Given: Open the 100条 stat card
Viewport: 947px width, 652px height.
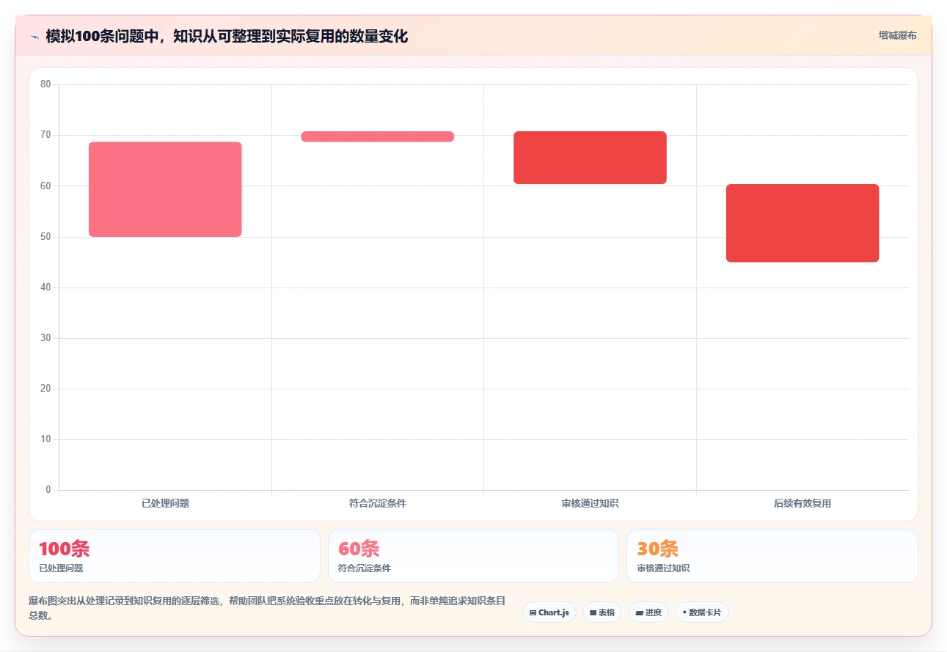Looking at the screenshot, I should point(175,556).
